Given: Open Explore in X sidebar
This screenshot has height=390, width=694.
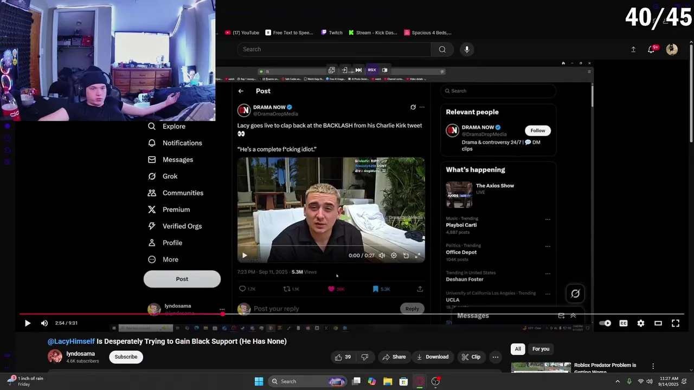Looking at the screenshot, I should [x=167, y=126].
